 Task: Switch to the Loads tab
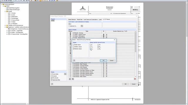(x=100, y=20)
